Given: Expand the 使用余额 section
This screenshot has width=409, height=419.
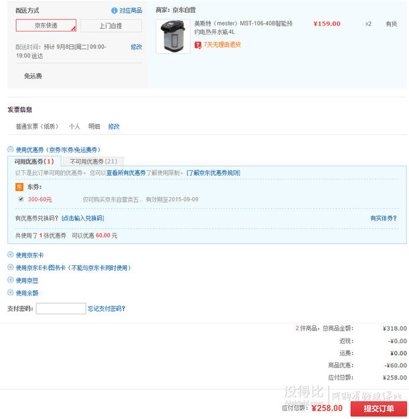Looking at the screenshot, I should [x=11, y=292].
